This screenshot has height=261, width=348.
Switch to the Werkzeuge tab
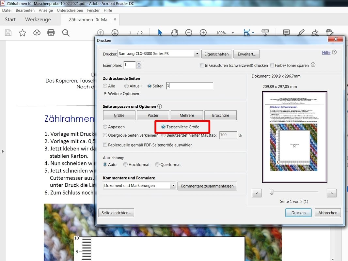pyautogui.click(x=38, y=20)
